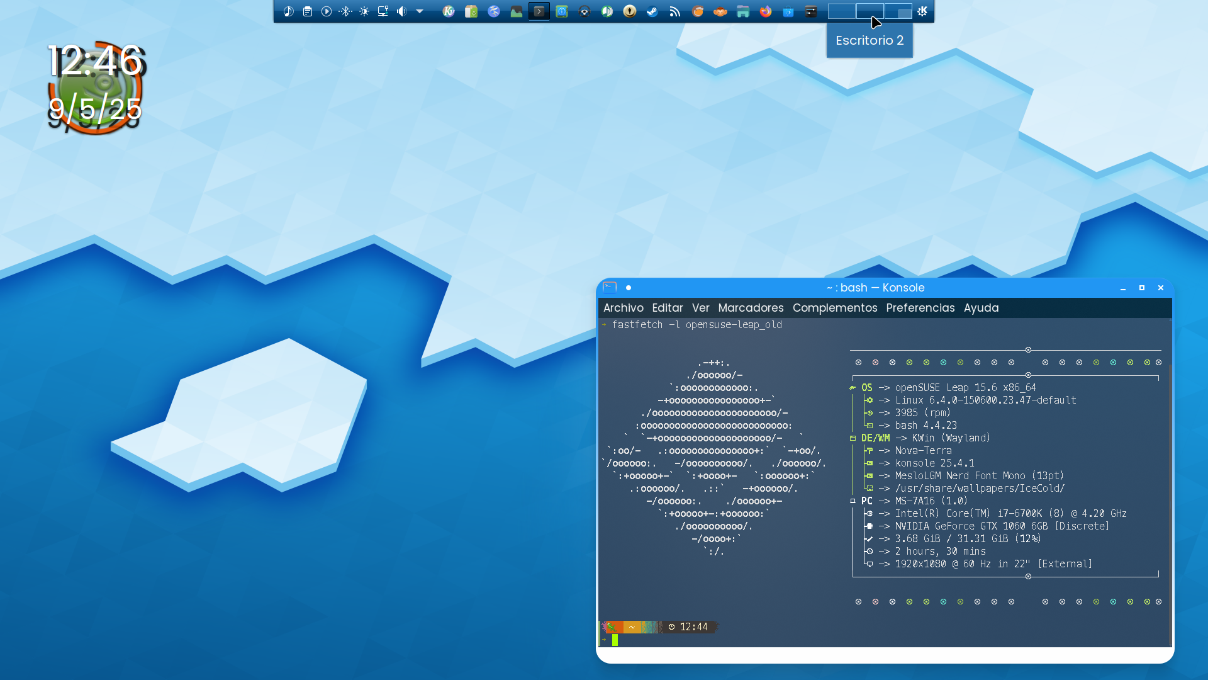Open the blue globe browser icon
The width and height of the screenshot is (1208, 680).
494,11
